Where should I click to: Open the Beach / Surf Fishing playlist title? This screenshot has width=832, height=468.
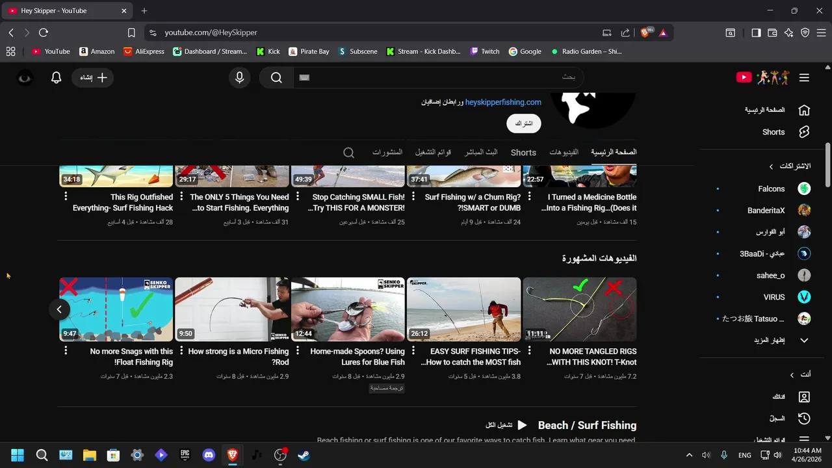[587, 425]
